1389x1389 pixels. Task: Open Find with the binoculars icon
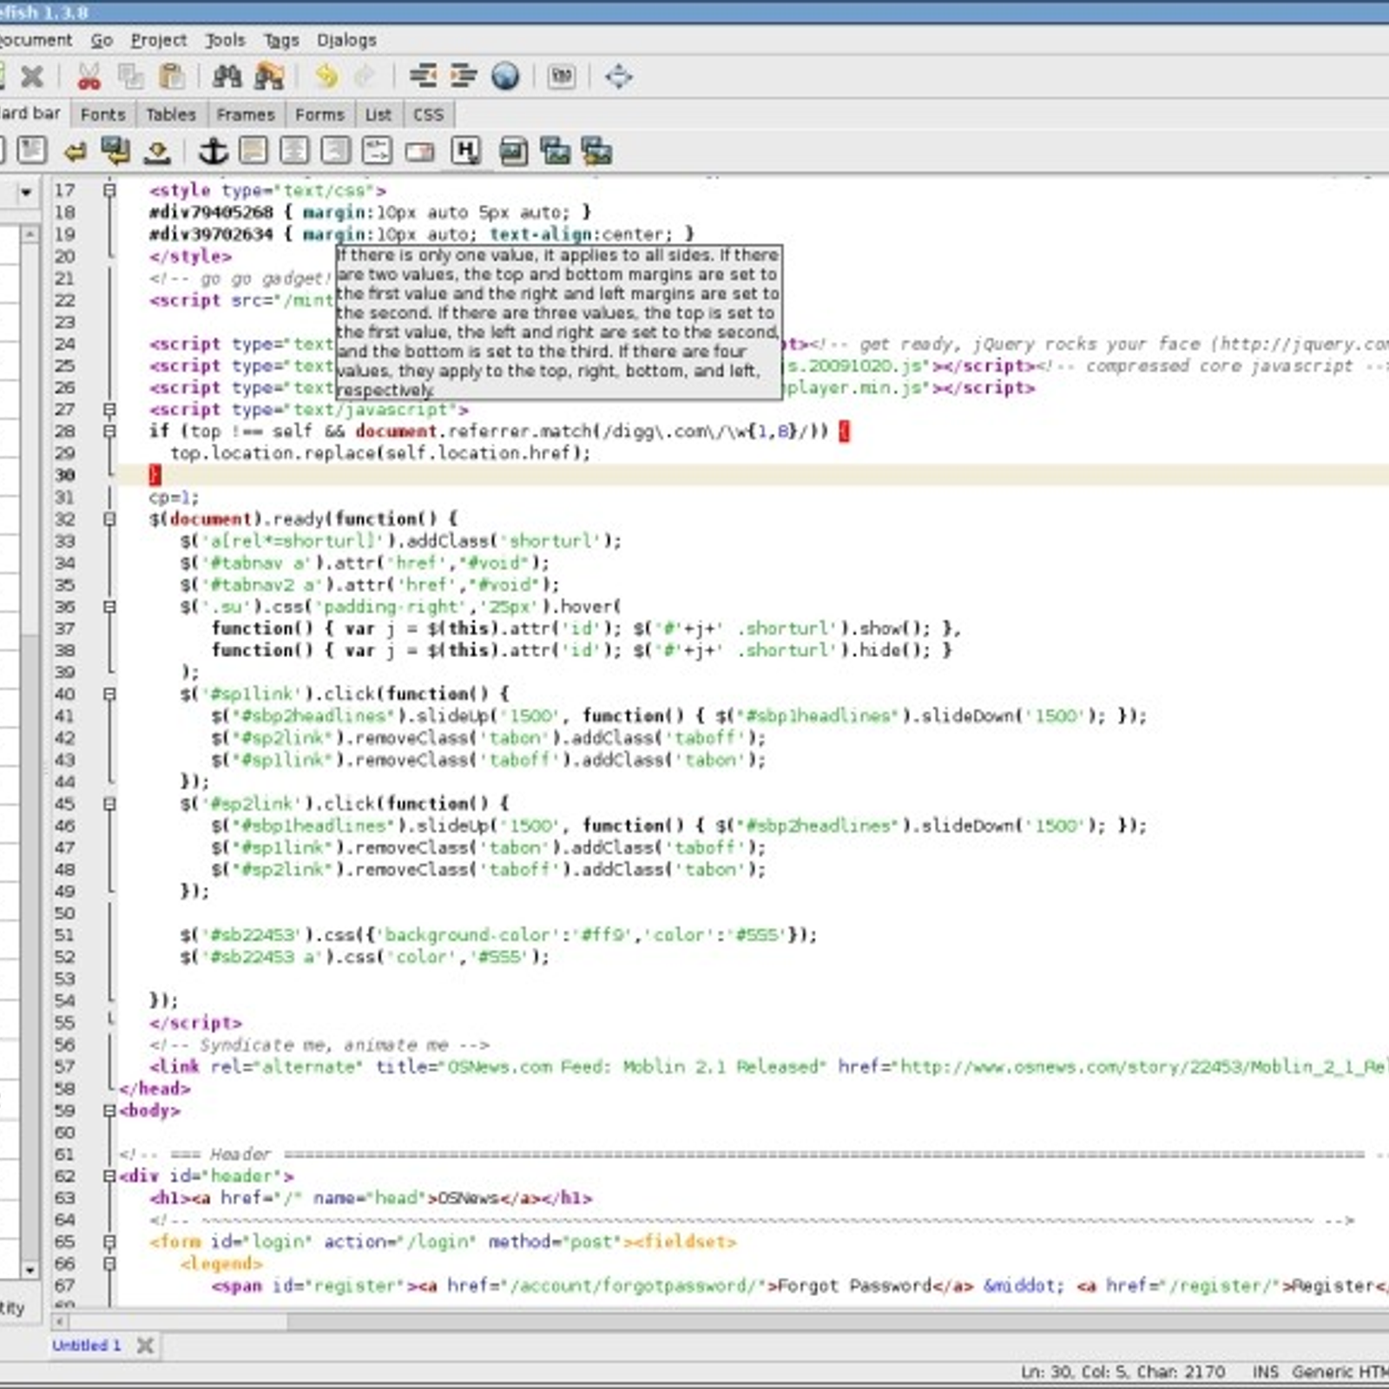coord(227,76)
